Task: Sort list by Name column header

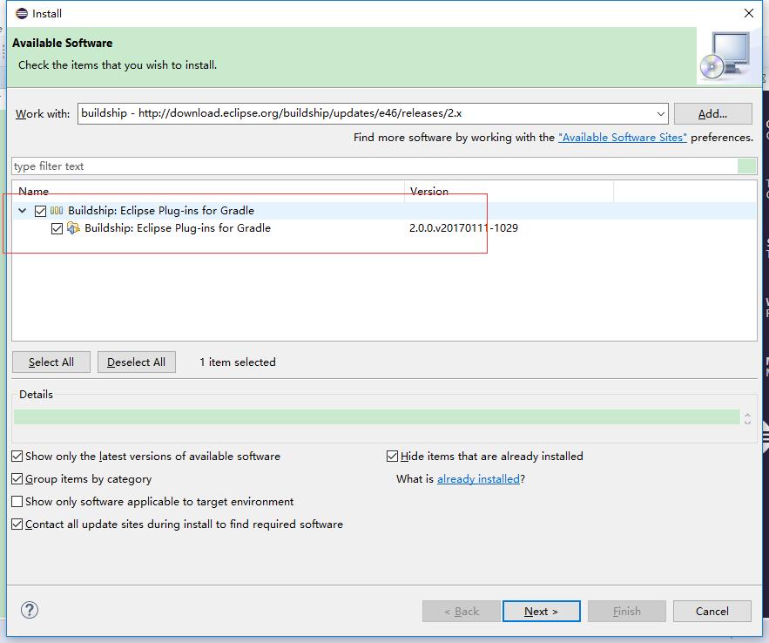Action: click(x=209, y=191)
